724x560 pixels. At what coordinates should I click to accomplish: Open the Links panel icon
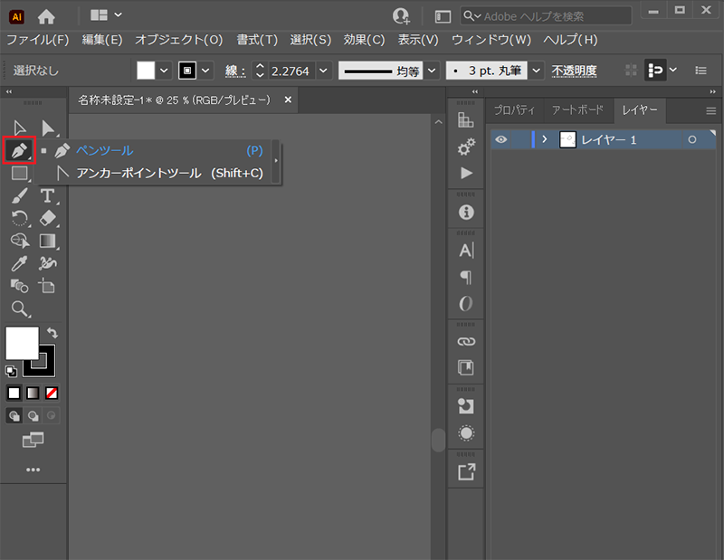click(x=466, y=342)
